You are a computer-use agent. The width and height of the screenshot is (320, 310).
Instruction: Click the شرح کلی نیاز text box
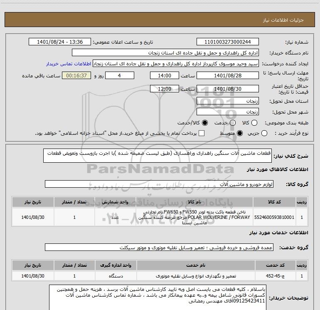pyautogui.click(x=158, y=156)
